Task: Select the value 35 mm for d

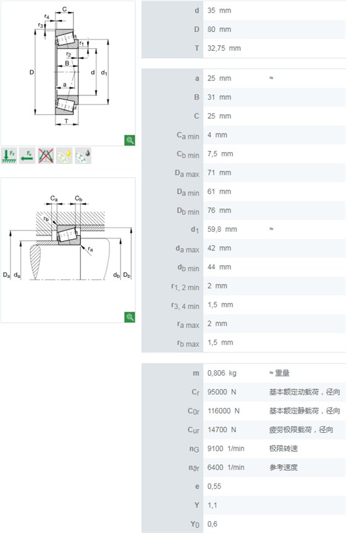Action: click(x=219, y=11)
